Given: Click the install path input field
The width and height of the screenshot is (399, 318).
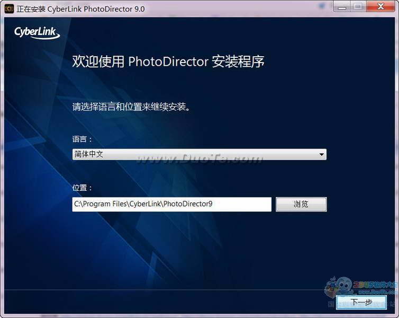Looking at the screenshot, I should (x=172, y=204).
